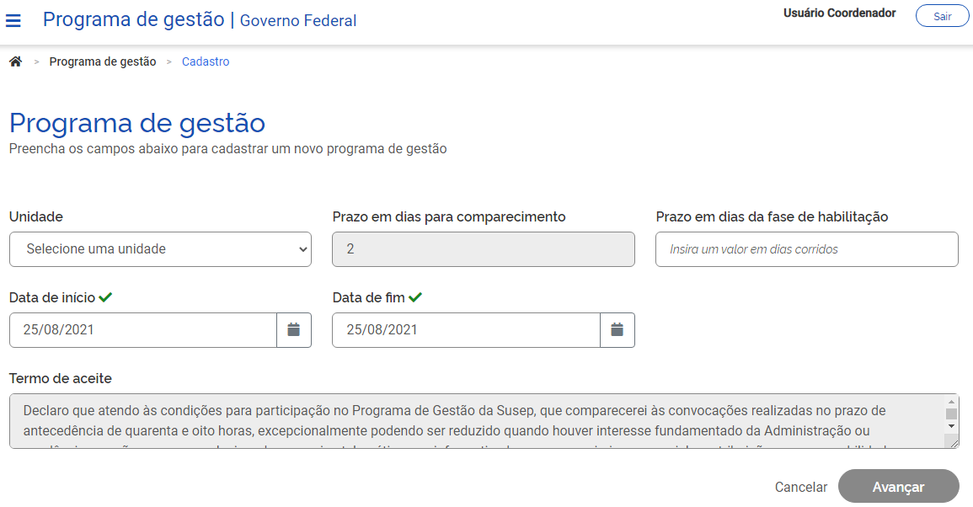This screenshot has height=507, width=973.
Task: Focus the Prazo da fase de habilitação field
Action: [x=806, y=249]
